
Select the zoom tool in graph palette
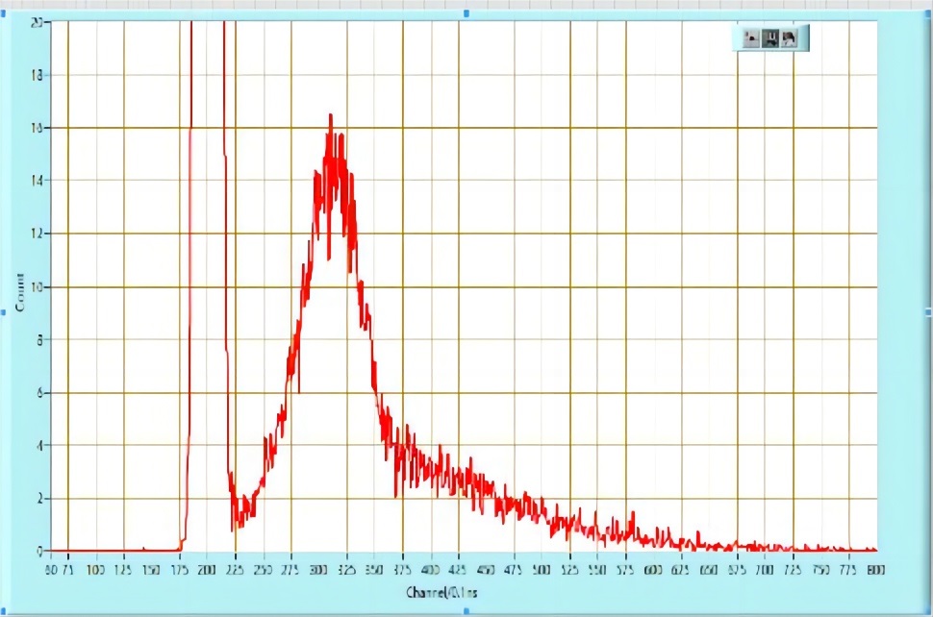(770, 38)
